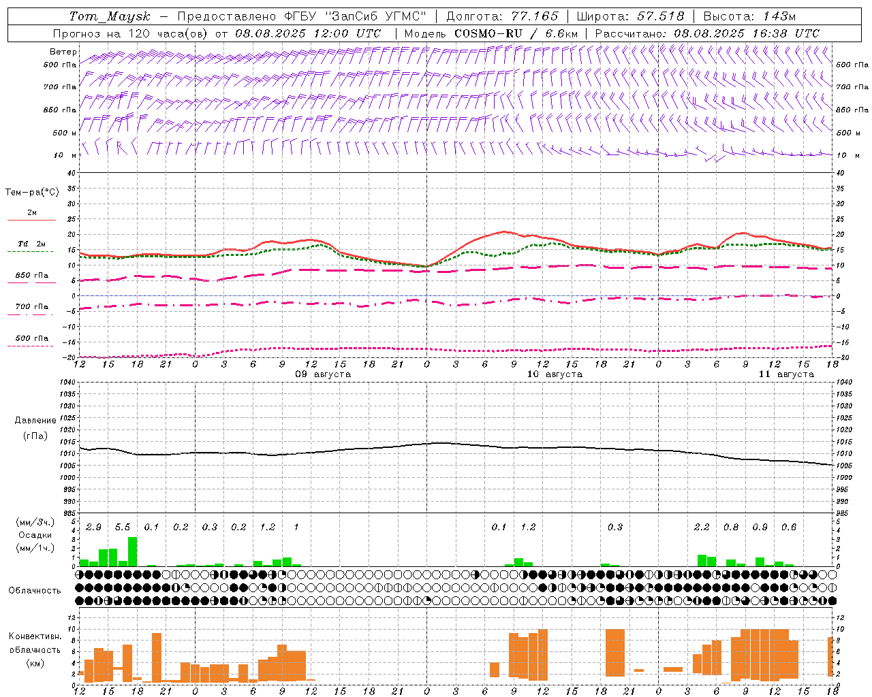Click the station name "Tom_Maysk" in header
The image size is (872, 697).
click(x=110, y=16)
